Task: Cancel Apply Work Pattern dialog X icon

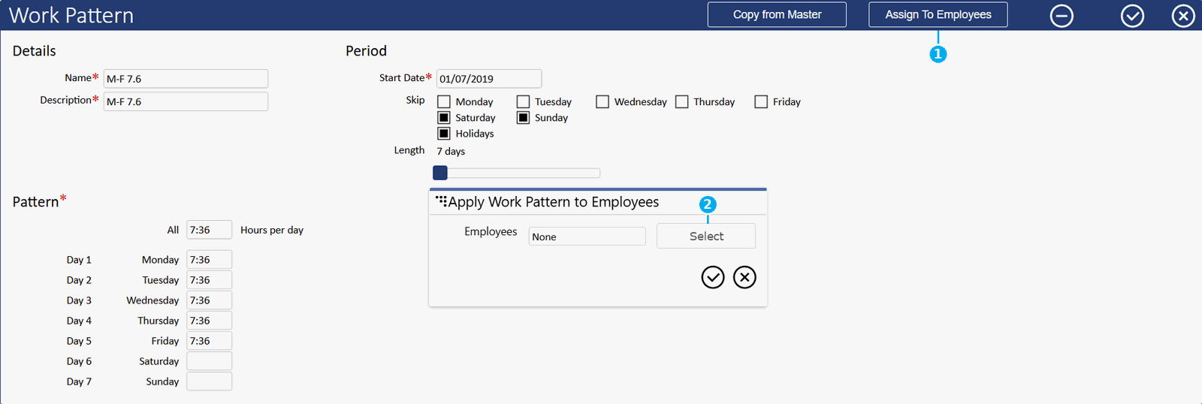Action: (x=744, y=277)
